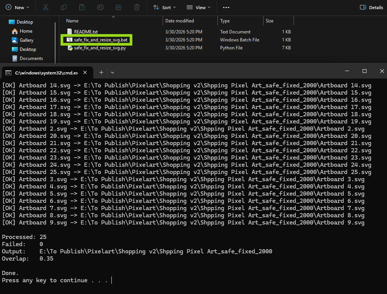Open the New item menu
The width and height of the screenshot is (387, 294).
tap(17, 7)
